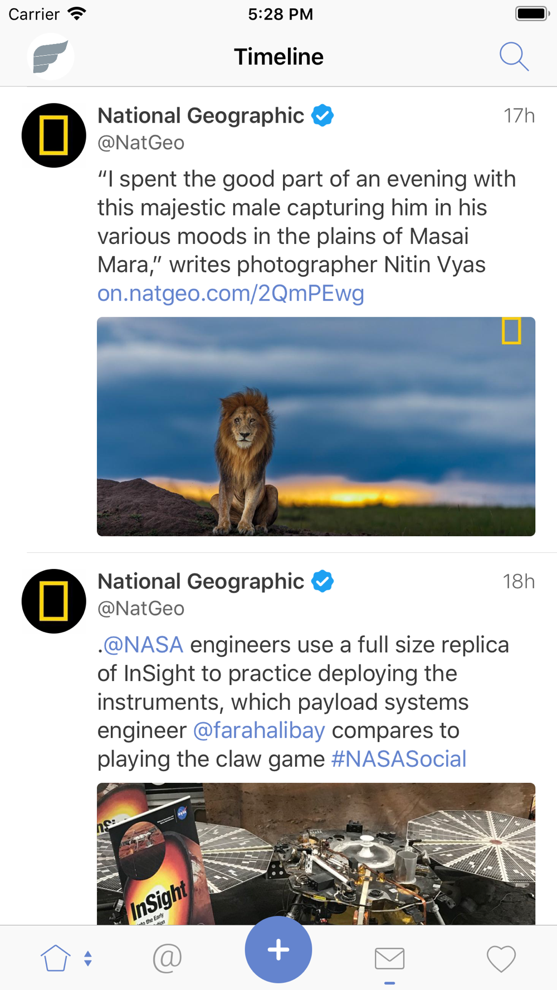The width and height of the screenshot is (557, 990).
Task: Tap the Timeline title in header
Action: [x=278, y=56]
